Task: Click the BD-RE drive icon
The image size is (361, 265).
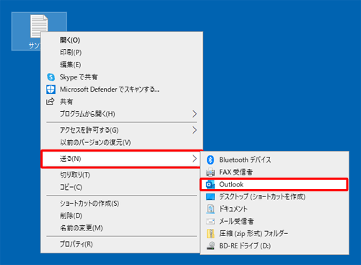Action: [211, 246]
